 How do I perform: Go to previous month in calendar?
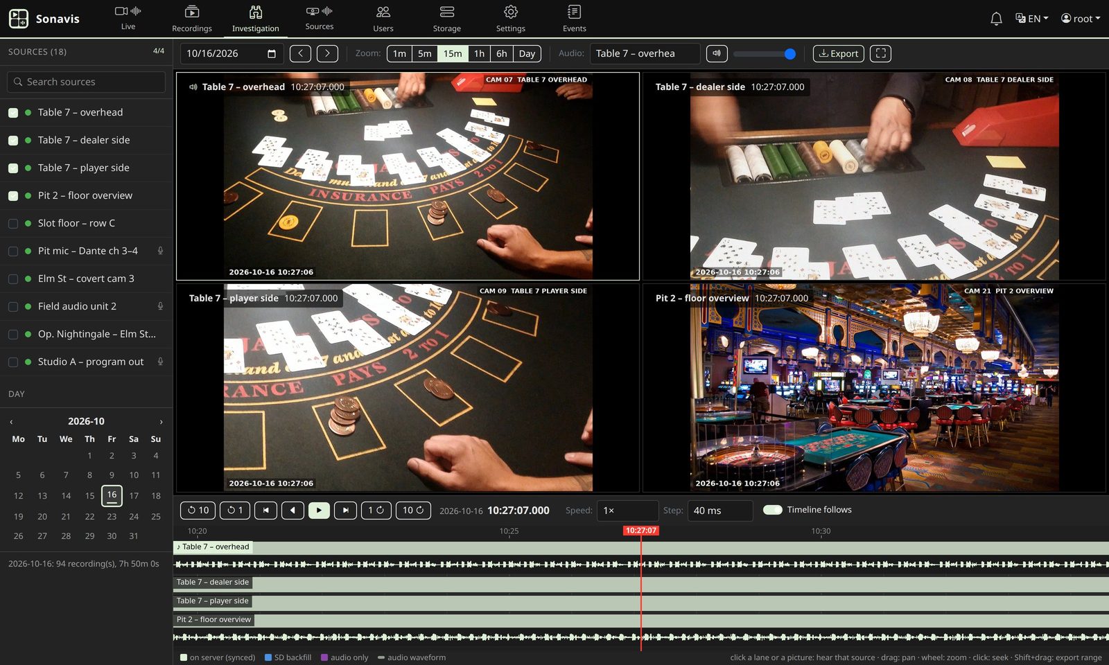(11, 421)
